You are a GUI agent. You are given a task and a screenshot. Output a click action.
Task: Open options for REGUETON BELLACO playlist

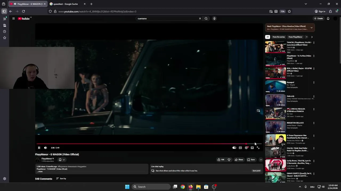click(314, 123)
